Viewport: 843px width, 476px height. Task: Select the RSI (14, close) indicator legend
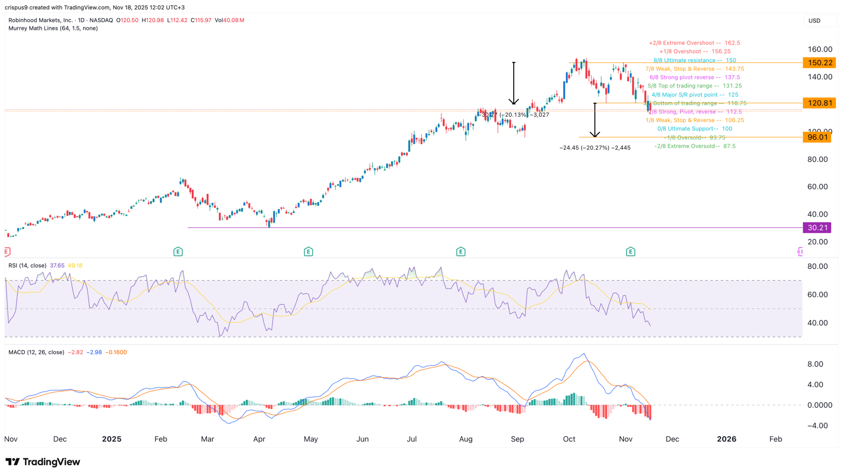28,266
